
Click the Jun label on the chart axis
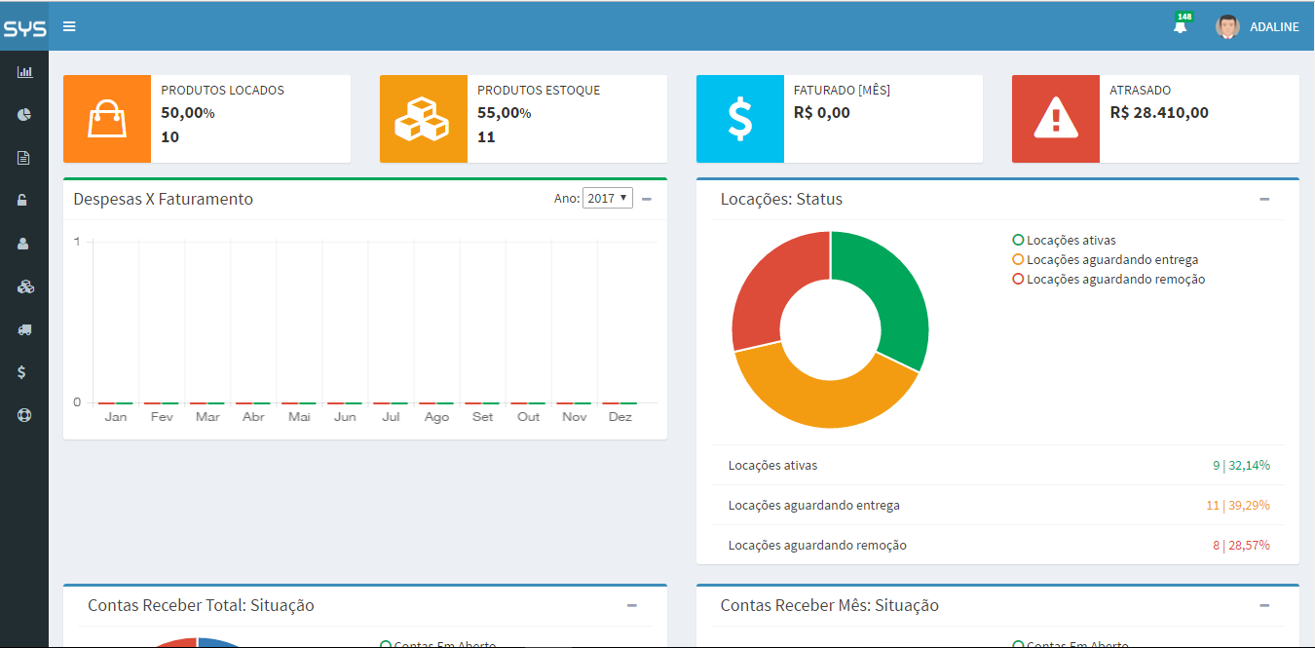[x=345, y=417]
